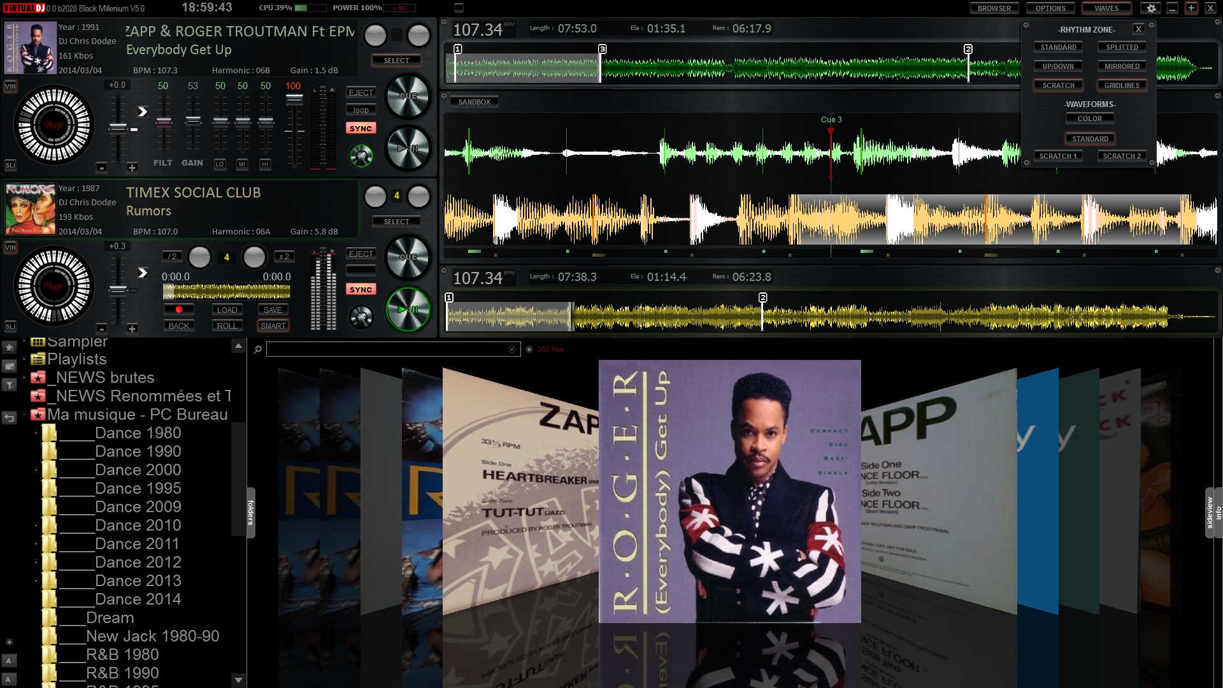Clear the search field with the X icon
Image resolution: width=1223 pixels, height=688 pixels.
point(511,349)
